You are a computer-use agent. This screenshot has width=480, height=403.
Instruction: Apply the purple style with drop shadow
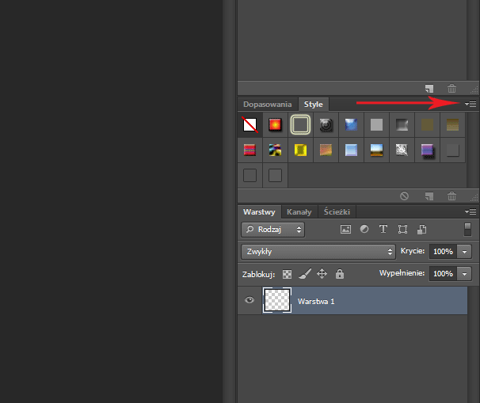tap(428, 150)
